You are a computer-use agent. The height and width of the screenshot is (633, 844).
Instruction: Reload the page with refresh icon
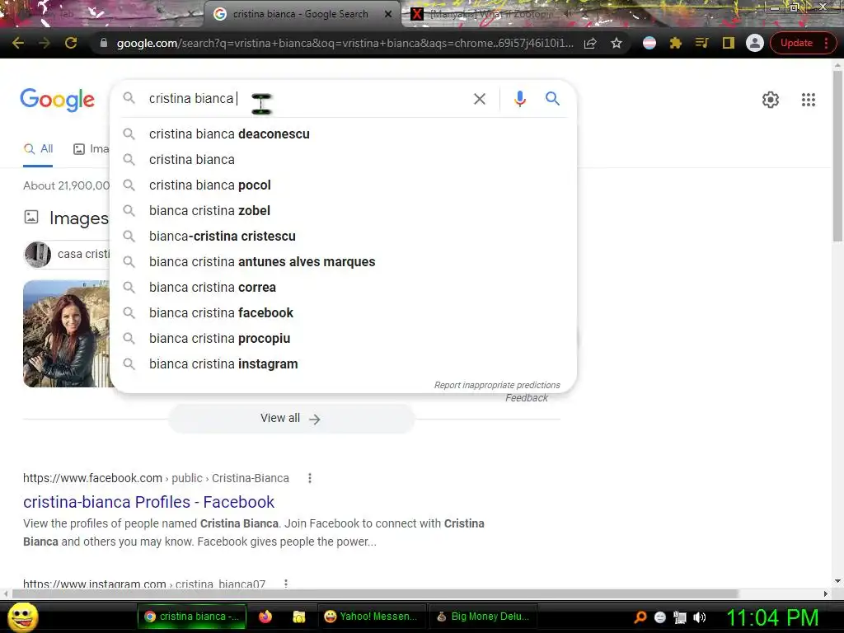coord(71,43)
